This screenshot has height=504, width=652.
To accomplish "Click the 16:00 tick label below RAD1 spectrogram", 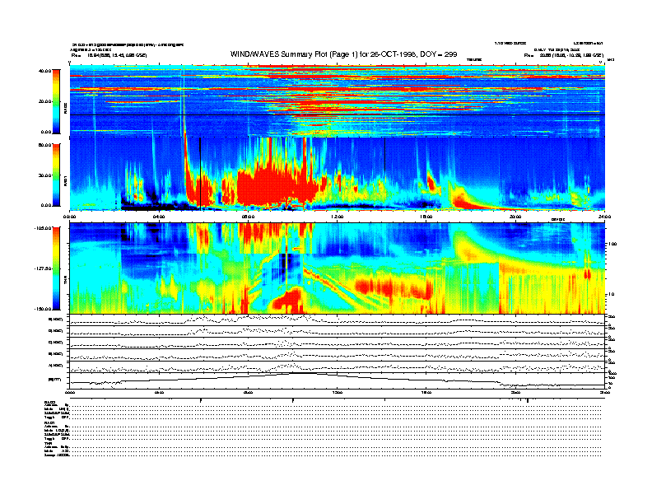I will coord(426,217).
